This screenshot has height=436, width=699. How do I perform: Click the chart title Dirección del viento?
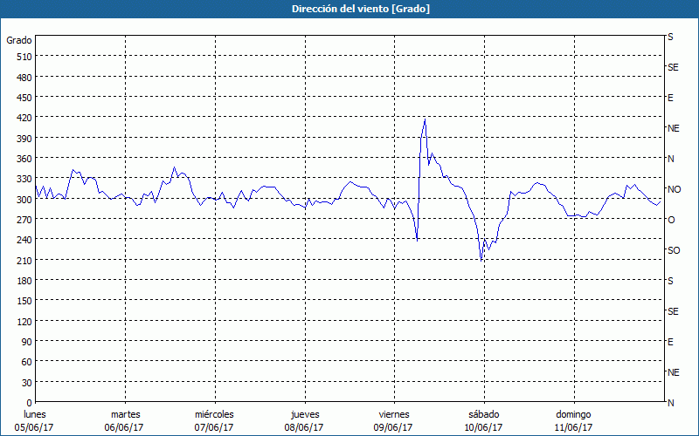[349, 9]
